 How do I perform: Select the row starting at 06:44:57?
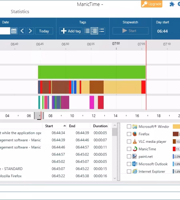pos(56,154)
